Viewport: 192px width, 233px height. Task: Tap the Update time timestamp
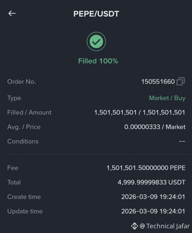(153, 211)
